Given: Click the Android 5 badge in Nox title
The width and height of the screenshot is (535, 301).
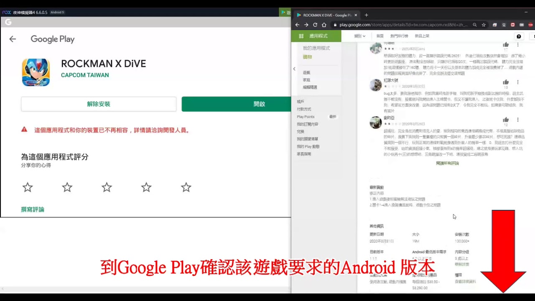Looking at the screenshot, I should (x=57, y=13).
